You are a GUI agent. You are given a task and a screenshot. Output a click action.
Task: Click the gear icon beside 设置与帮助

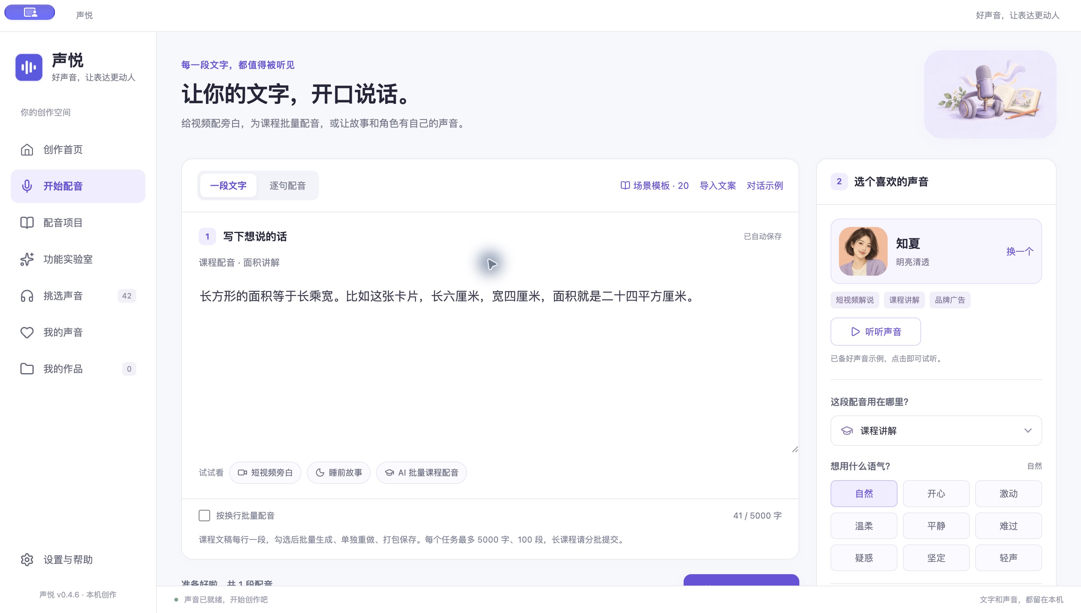point(27,560)
